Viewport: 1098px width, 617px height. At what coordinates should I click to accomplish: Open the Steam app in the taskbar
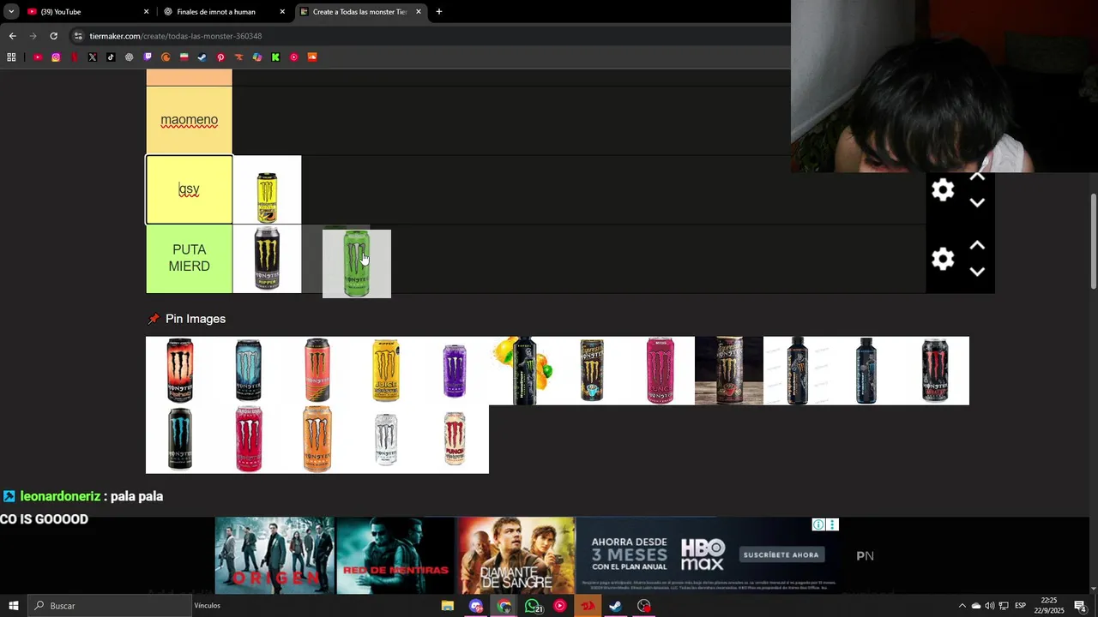click(x=616, y=606)
